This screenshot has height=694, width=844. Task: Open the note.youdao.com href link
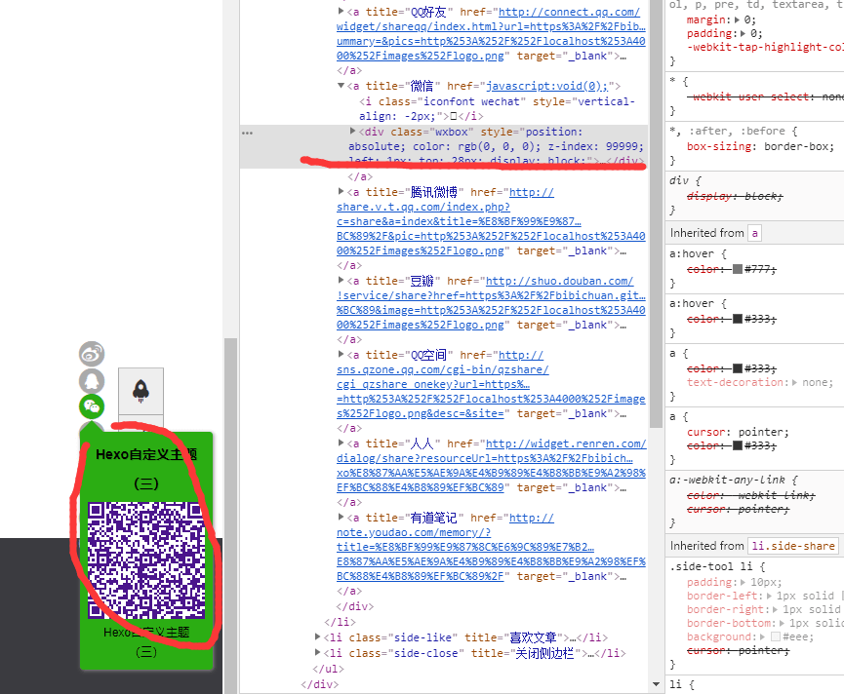tap(532, 519)
